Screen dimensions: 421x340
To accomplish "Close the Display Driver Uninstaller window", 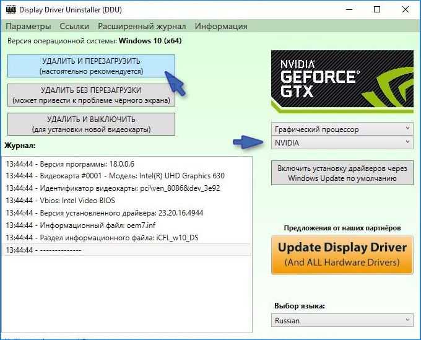I will [405, 9].
